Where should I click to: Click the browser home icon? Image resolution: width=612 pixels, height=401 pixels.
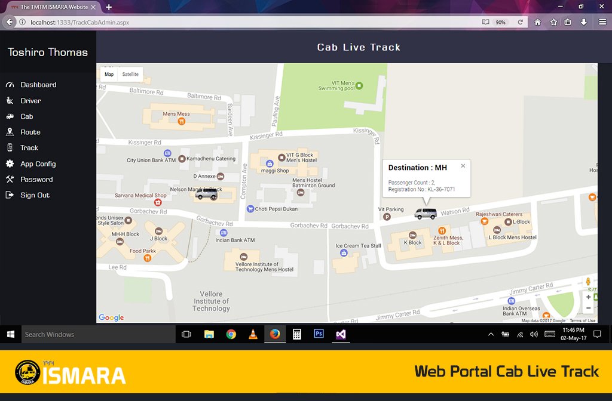click(537, 22)
